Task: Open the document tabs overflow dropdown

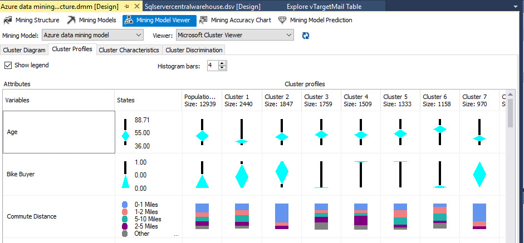Action: pyautogui.click(x=516, y=6)
